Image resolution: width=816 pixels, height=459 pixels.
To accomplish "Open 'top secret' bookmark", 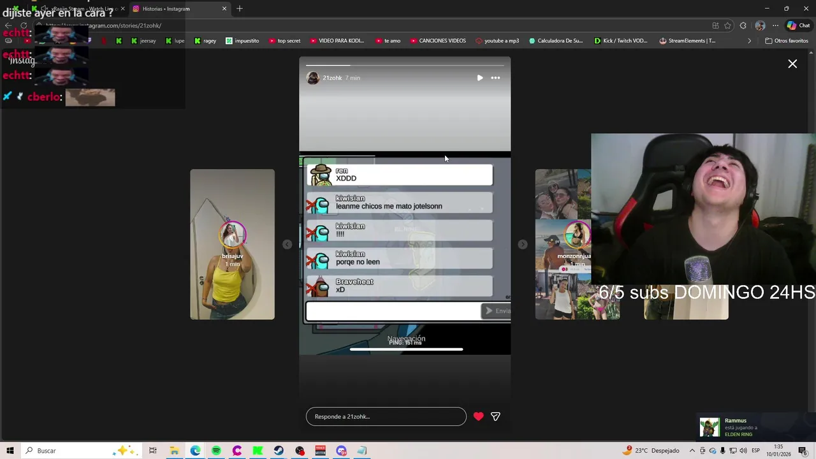I will point(284,41).
